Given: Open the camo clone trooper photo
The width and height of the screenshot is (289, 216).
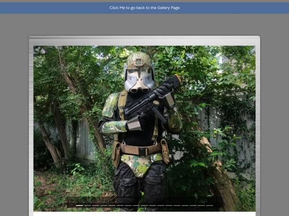Looking at the screenshot, I should (144, 129).
